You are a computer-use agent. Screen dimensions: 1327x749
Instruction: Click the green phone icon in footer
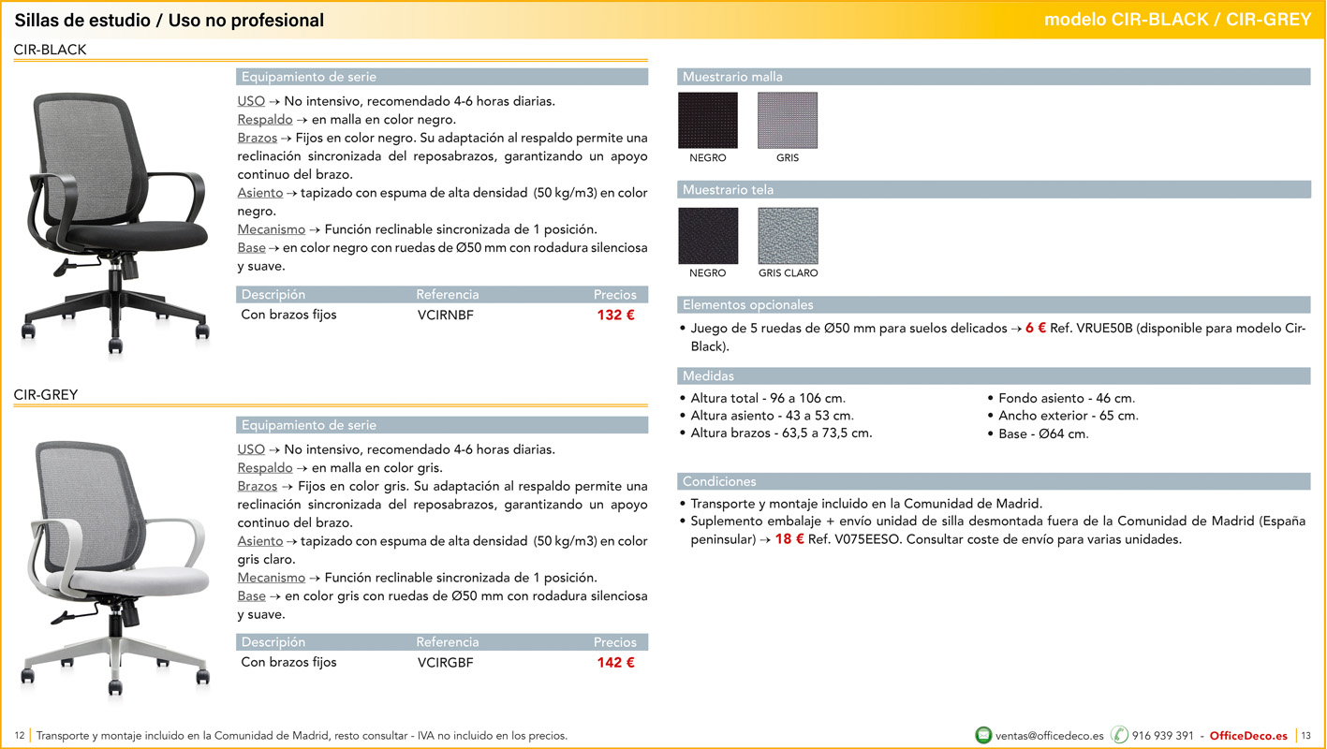pyautogui.click(x=1119, y=735)
